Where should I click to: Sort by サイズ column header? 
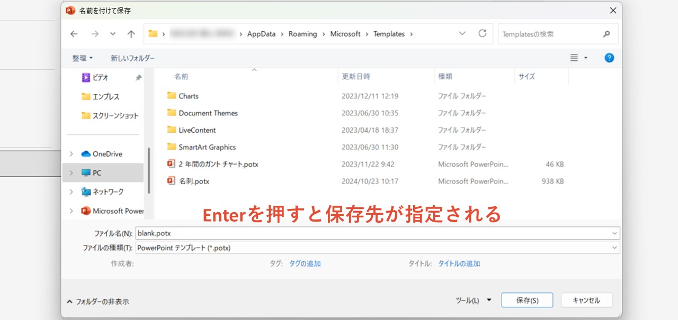(x=527, y=77)
